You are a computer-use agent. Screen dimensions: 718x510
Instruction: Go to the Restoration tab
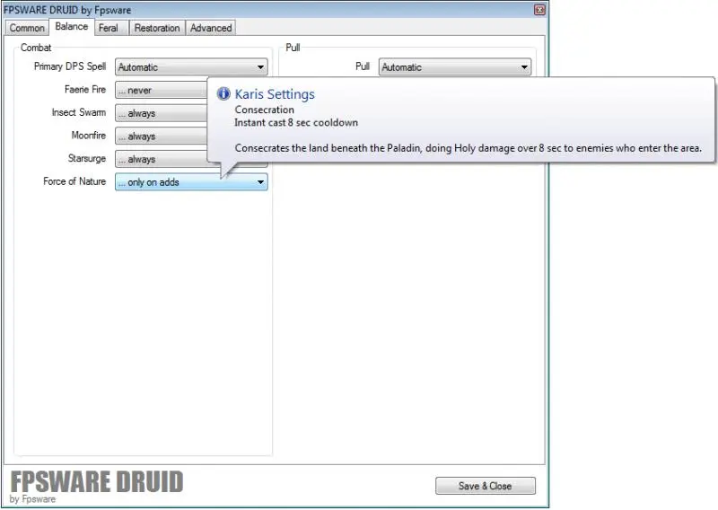(157, 28)
